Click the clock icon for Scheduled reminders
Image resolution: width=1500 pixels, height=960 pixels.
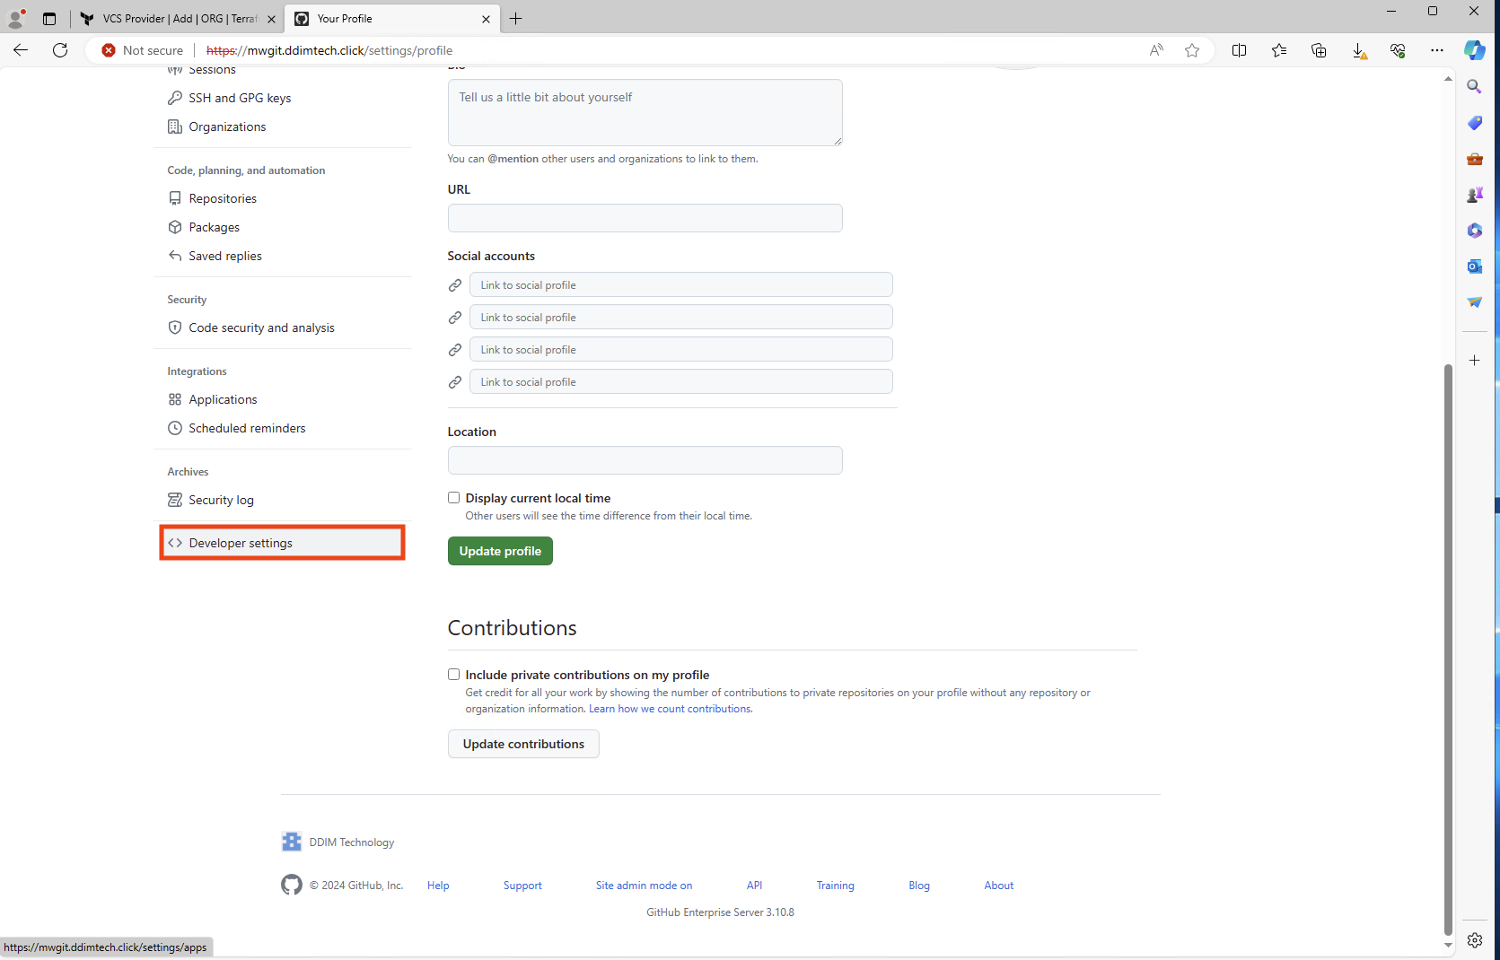[x=175, y=428]
